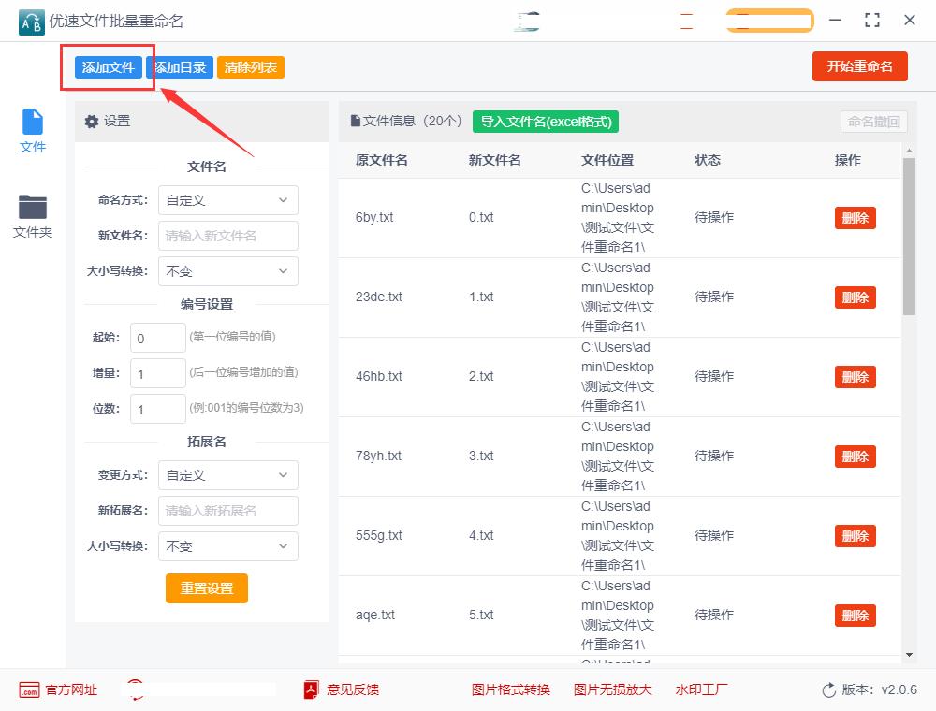This screenshot has height=711, width=936.
Task: Open the 大小写转换 dropdown under 文件名
Action: tap(227, 271)
